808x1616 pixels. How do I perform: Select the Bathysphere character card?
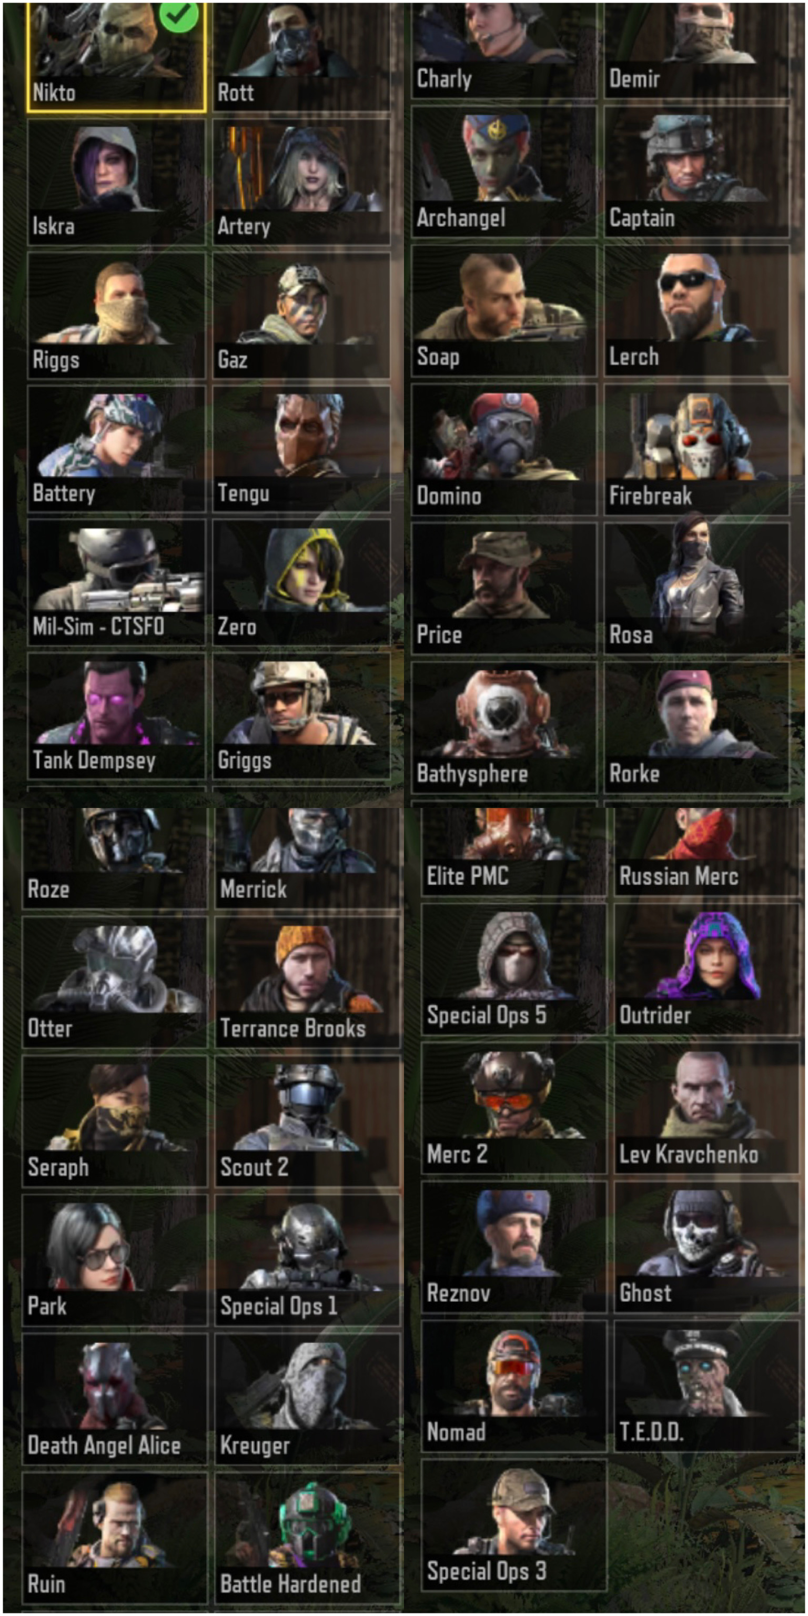[504, 727]
